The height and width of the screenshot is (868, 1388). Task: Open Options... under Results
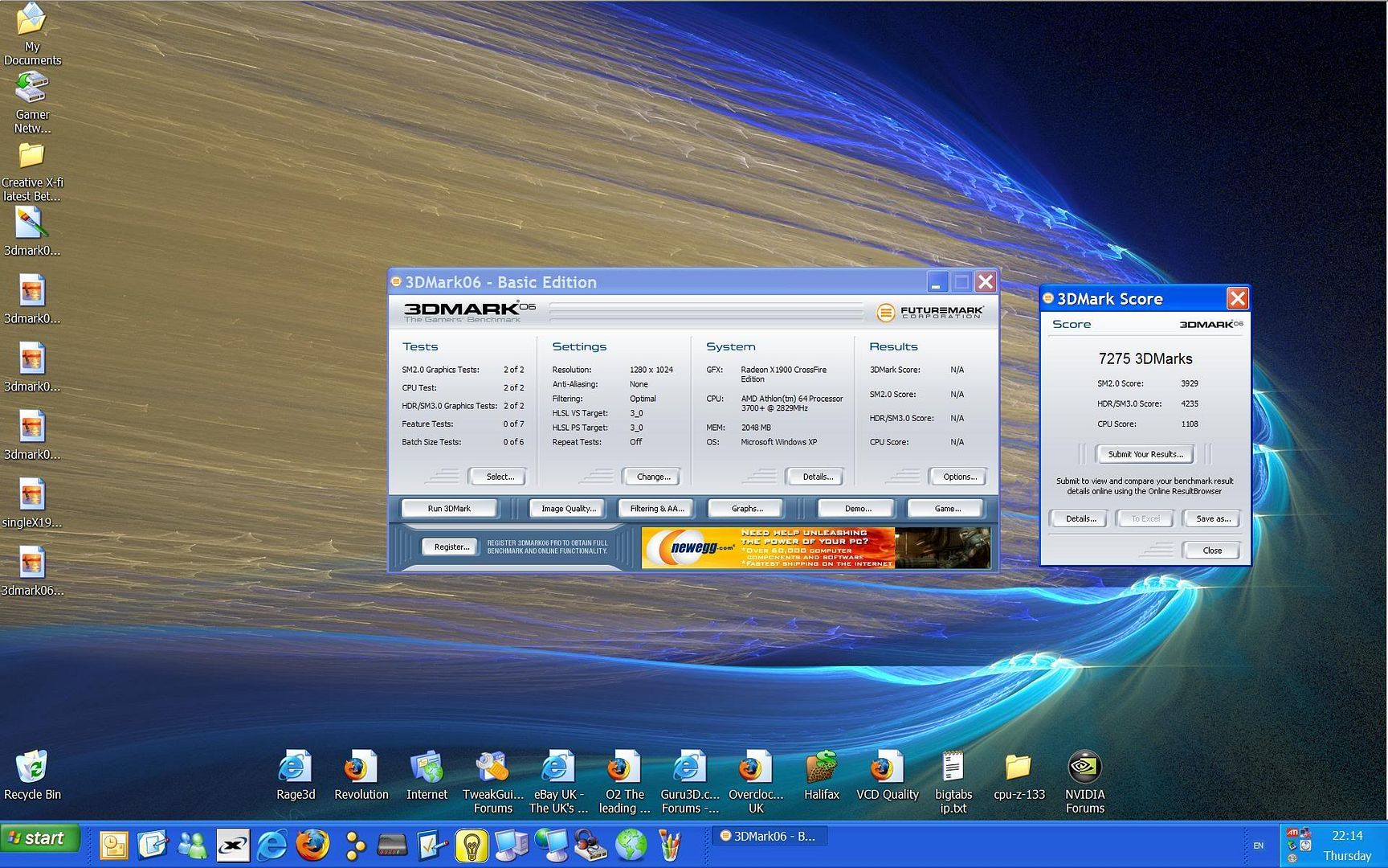[x=959, y=477]
